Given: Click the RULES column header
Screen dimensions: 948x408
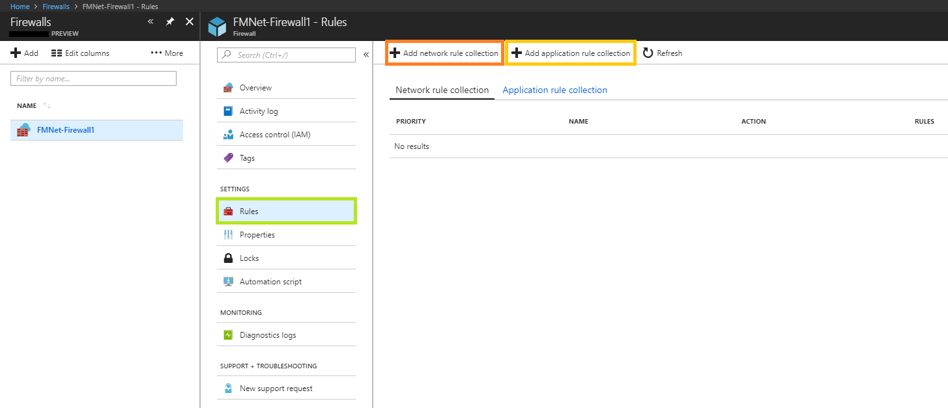Looking at the screenshot, I should pyautogui.click(x=925, y=122).
